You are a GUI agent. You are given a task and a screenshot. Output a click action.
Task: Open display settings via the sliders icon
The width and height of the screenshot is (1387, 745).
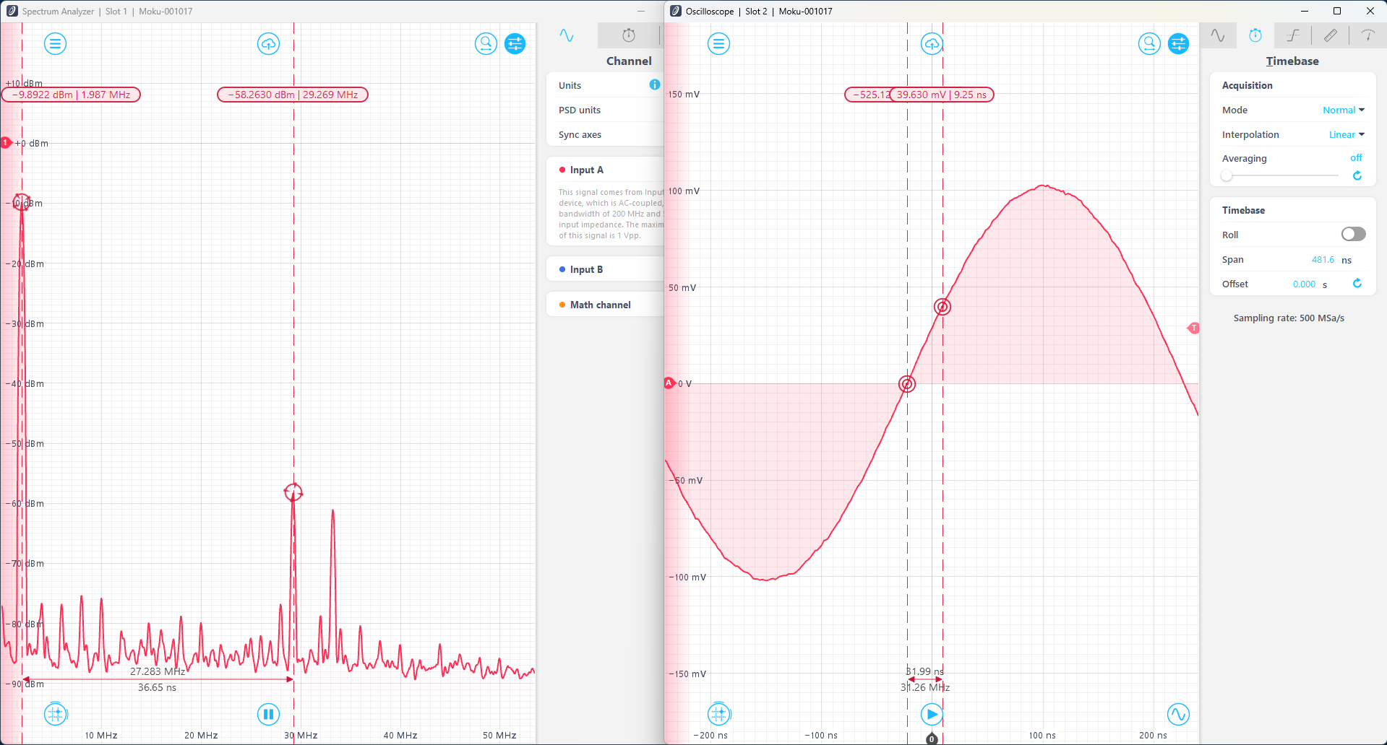point(515,43)
